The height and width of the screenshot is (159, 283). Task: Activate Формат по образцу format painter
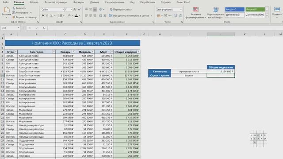point(24,17)
